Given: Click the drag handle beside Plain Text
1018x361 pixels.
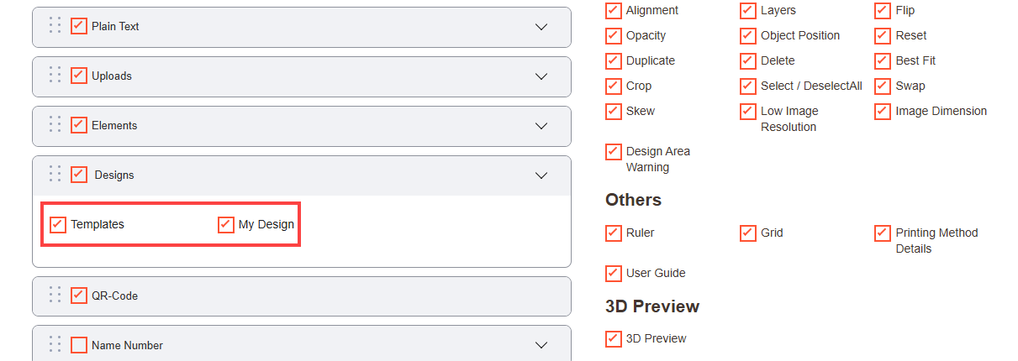Looking at the screenshot, I should point(55,26).
